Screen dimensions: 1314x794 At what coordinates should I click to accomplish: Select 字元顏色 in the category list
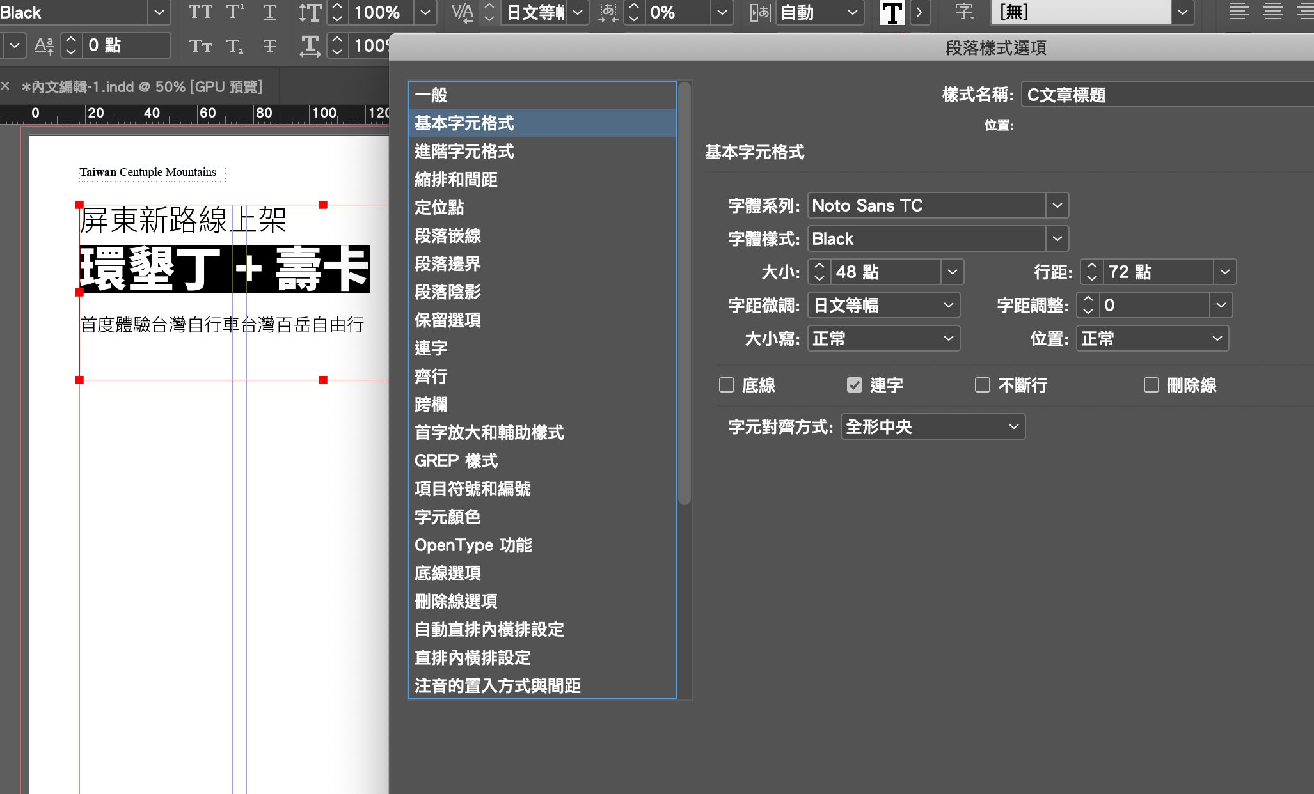click(447, 517)
